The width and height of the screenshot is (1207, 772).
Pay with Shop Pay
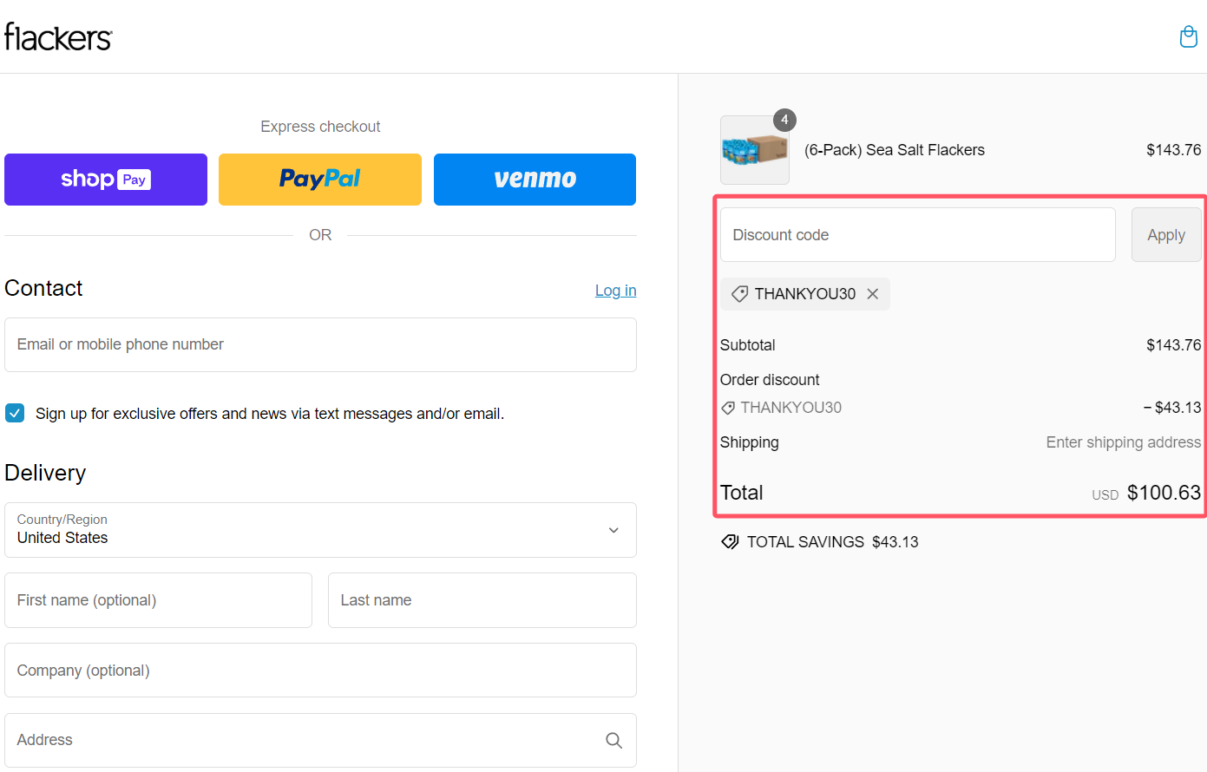pos(106,180)
